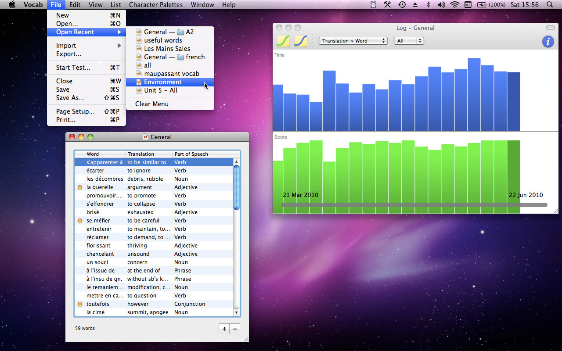
Task: Click the 22 Jun 2010 date label
Action: pyautogui.click(x=526, y=195)
